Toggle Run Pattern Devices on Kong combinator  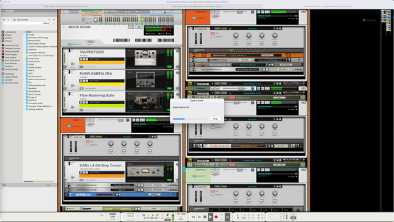(88, 142)
